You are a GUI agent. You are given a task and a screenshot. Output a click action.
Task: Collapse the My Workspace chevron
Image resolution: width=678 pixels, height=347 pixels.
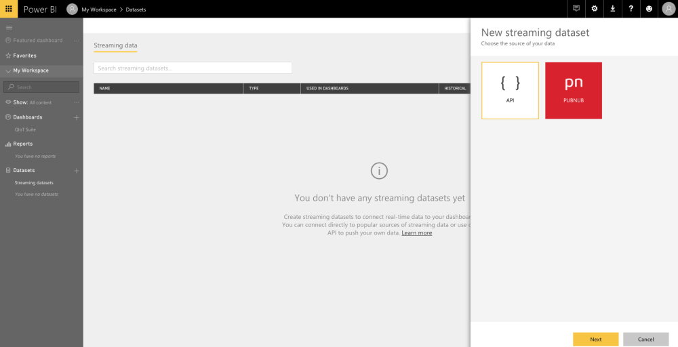point(8,71)
